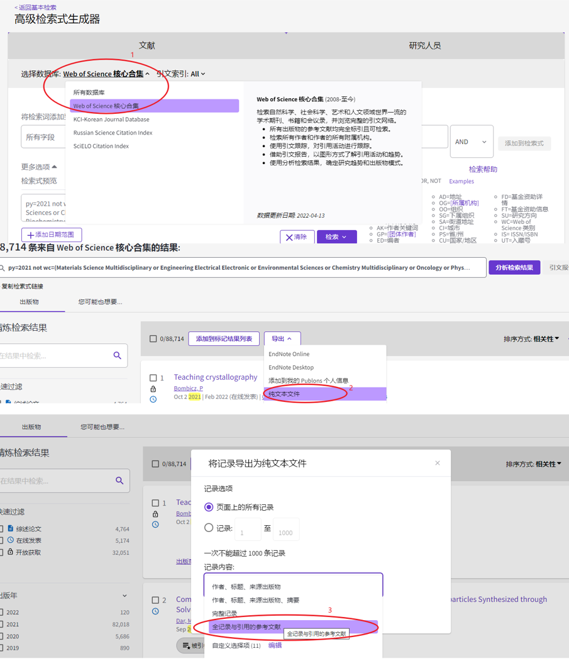The height and width of the screenshot is (666, 569).
Task: Switch to the 研究人员 tab
Action: [425, 45]
